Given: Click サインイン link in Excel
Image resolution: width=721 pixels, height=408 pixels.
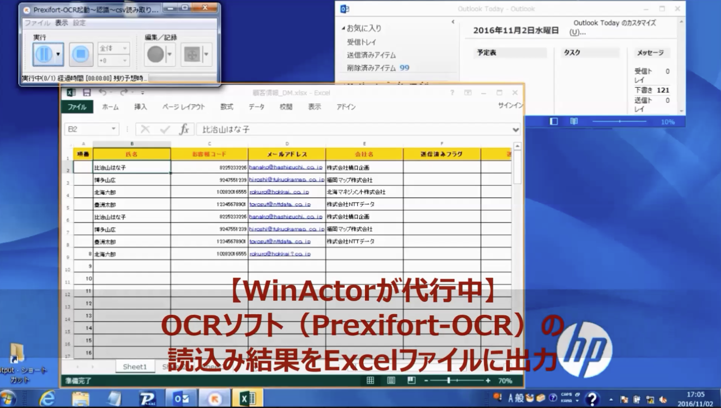Looking at the screenshot, I should [x=510, y=105].
